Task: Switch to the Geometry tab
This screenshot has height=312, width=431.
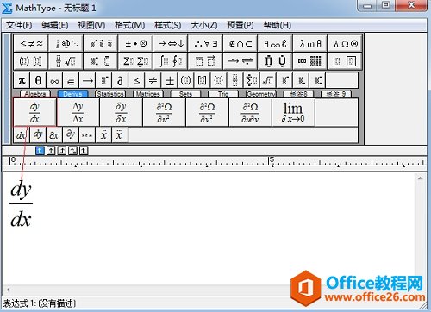Action: [x=261, y=94]
